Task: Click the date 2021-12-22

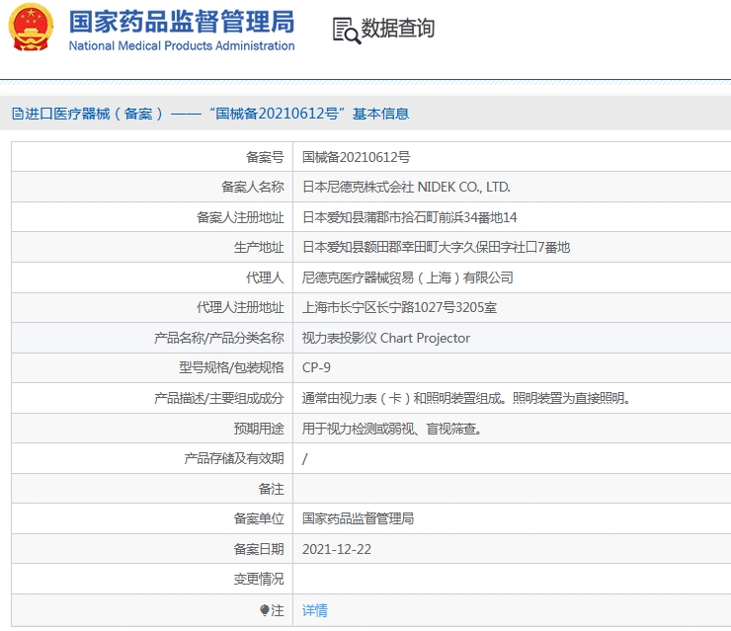Action: [337, 549]
